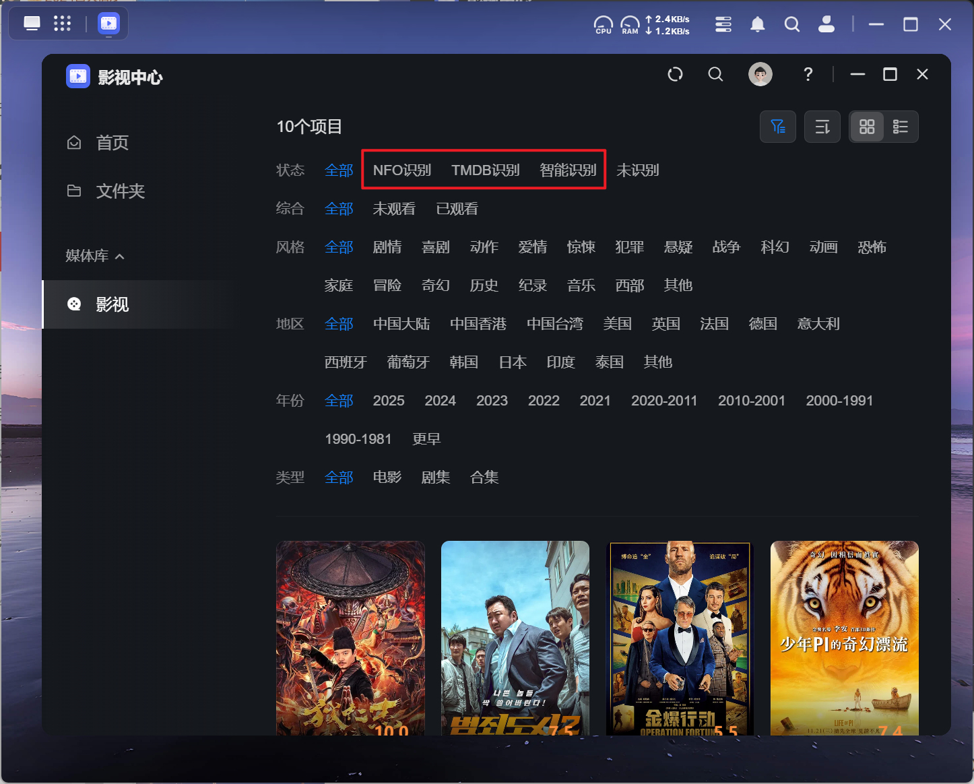The width and height of the screenshot is (974, 784).
Task: Open the RAM usage monitor
Action: click(x=630, y=26)
